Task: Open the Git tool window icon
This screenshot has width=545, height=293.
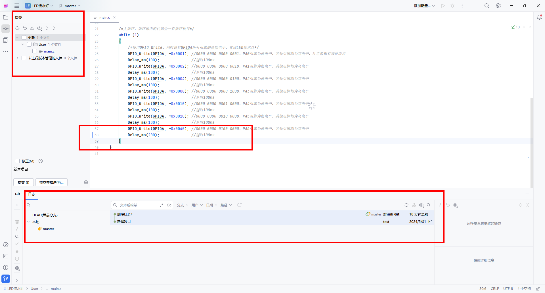Action: click(6, 279)
